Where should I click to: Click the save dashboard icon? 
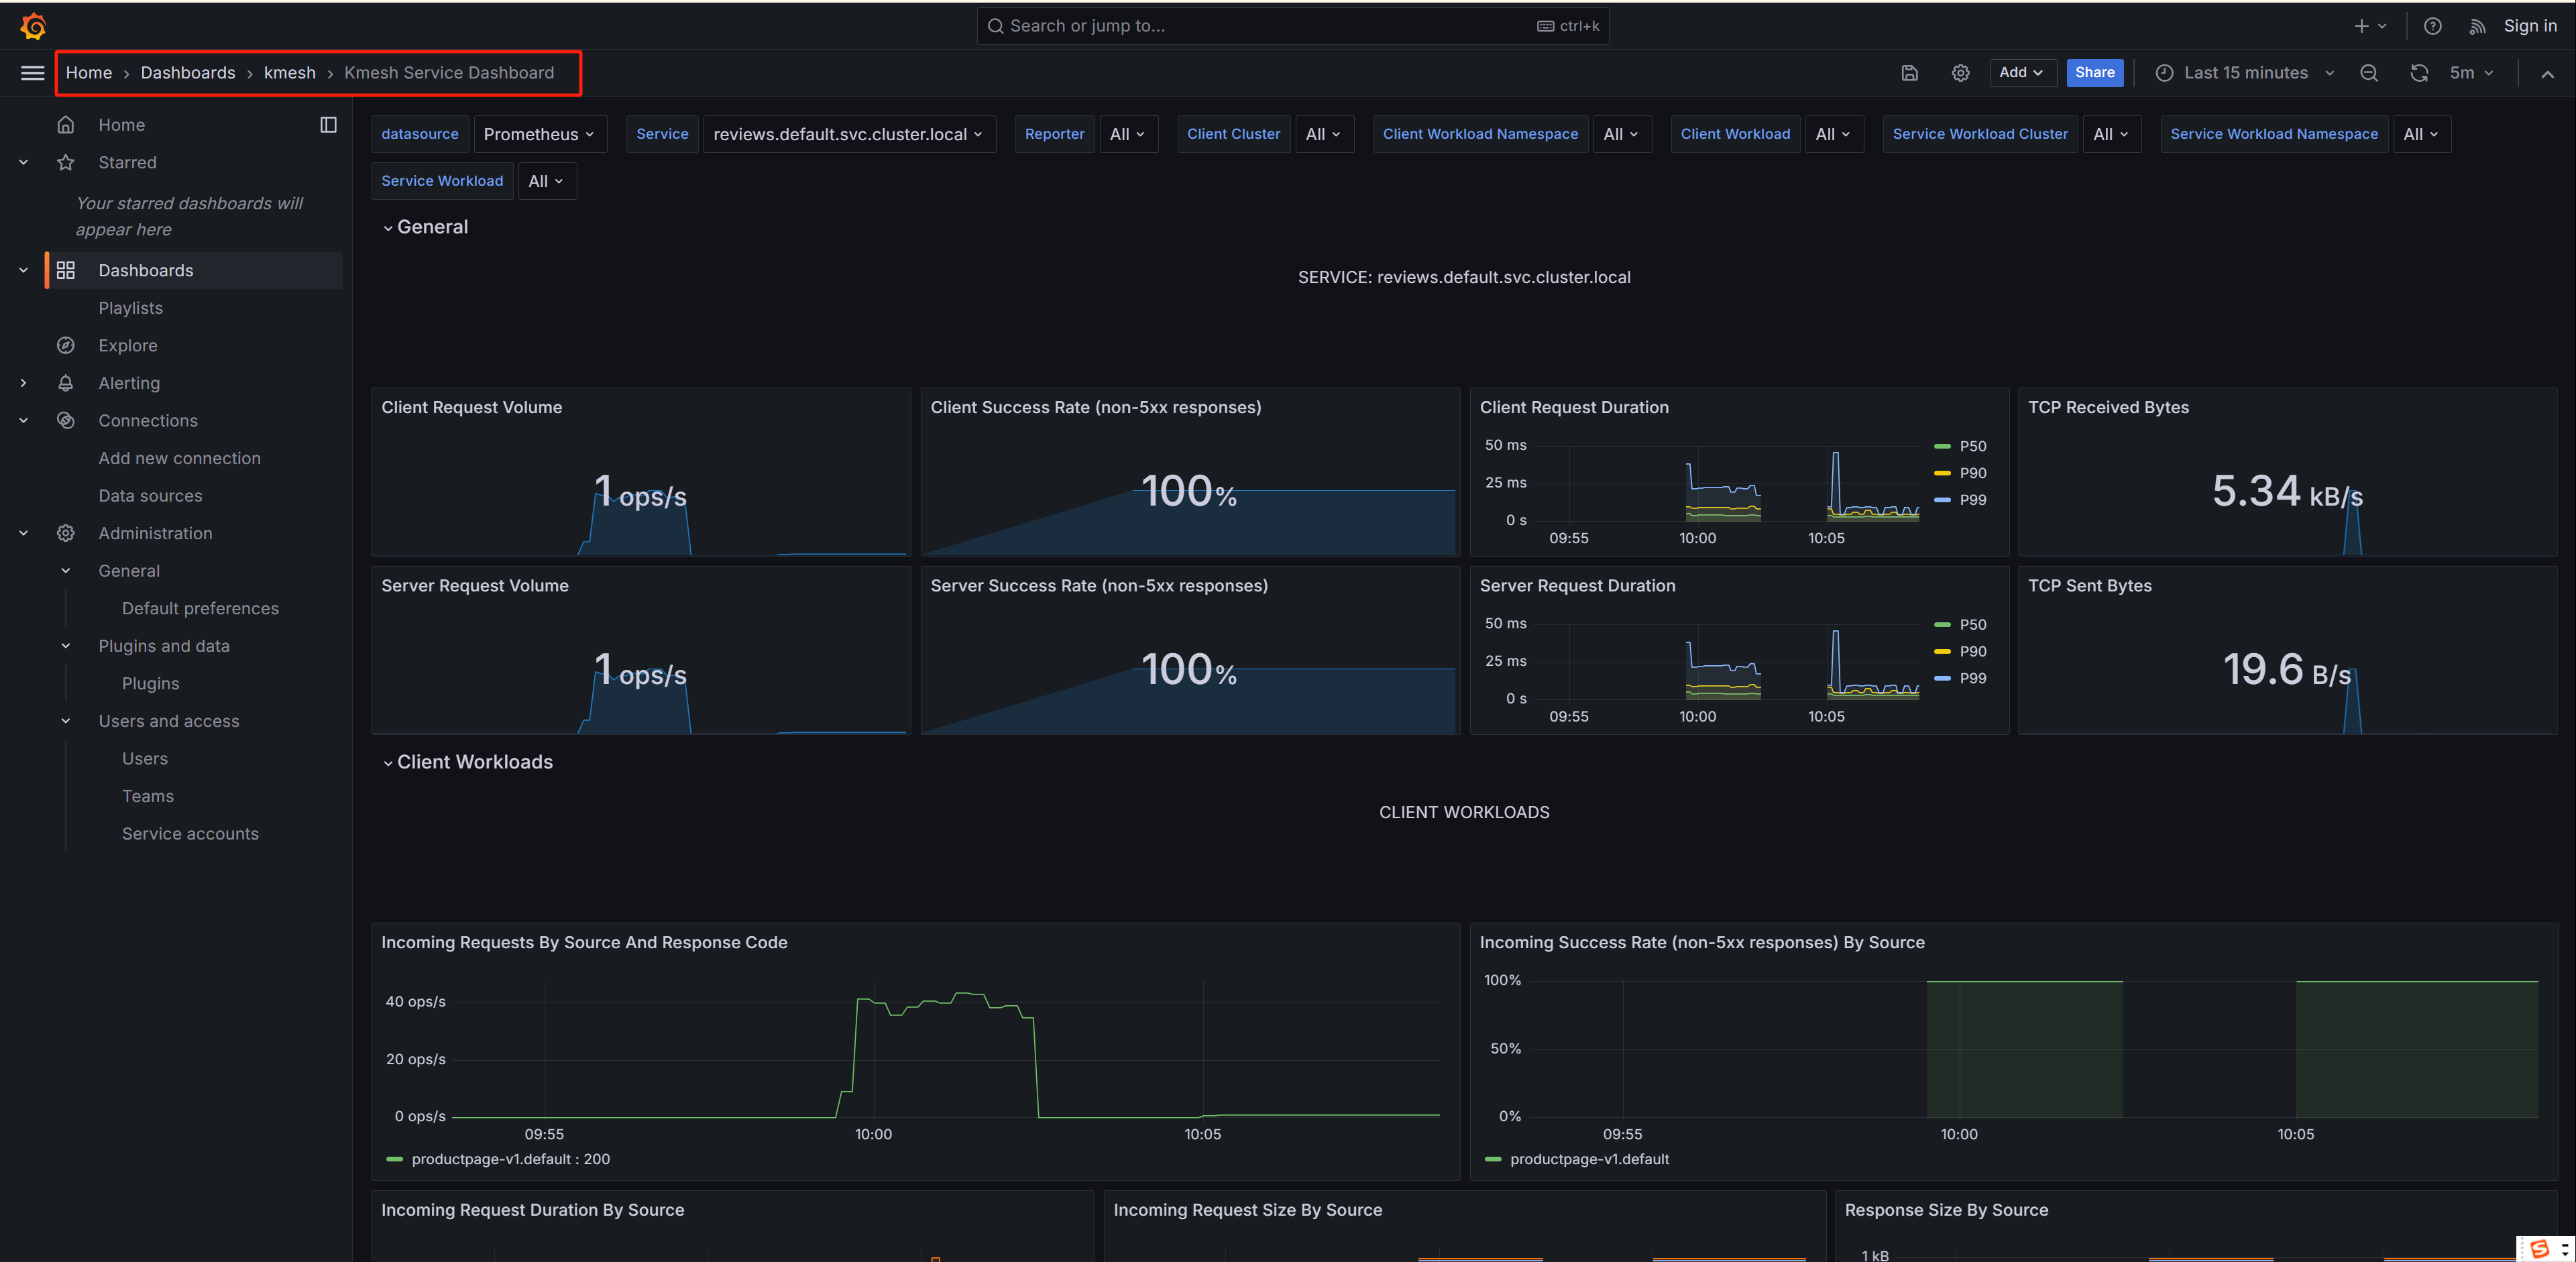point(1909,73)
